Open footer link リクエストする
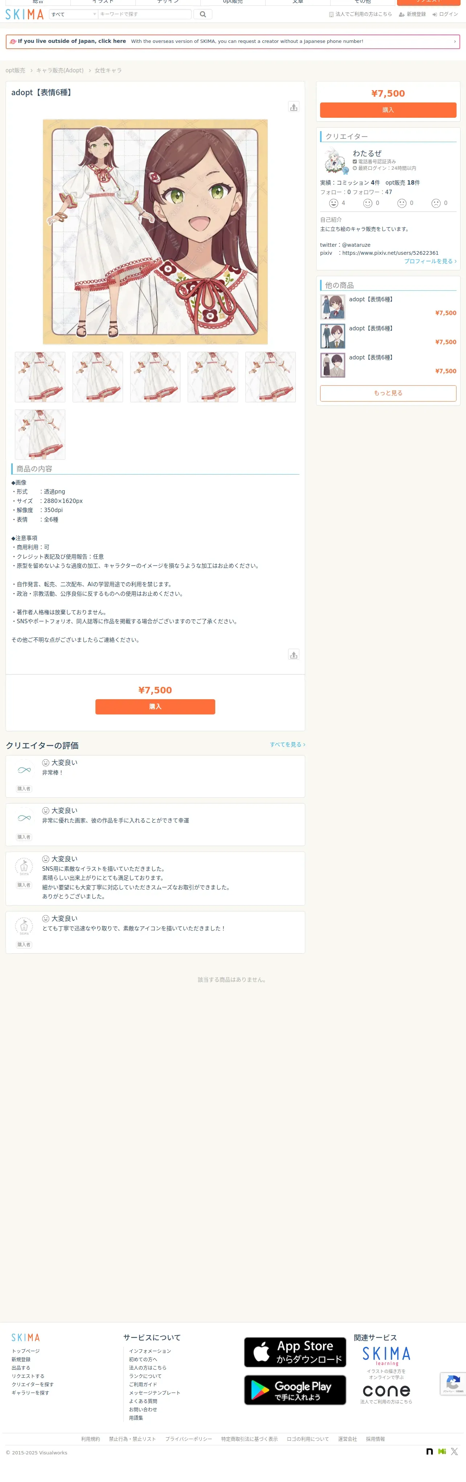Viewport: 466px width, 1482px height. pos(28,1376)
